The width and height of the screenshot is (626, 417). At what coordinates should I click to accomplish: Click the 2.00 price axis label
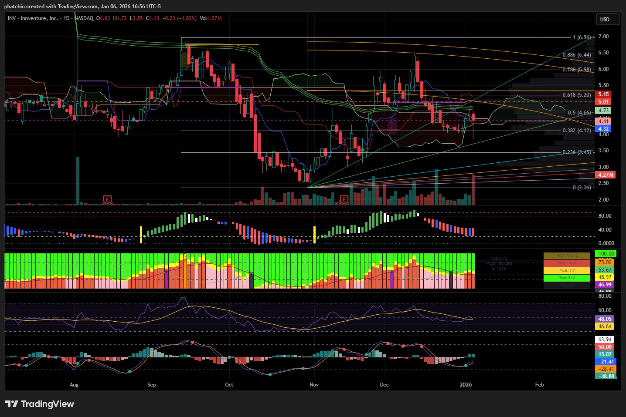[604, 200]
